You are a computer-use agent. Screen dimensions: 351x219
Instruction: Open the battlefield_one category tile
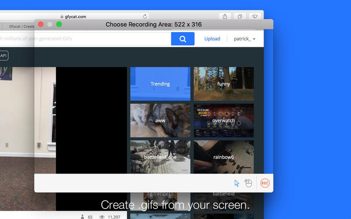pos(160,157)
